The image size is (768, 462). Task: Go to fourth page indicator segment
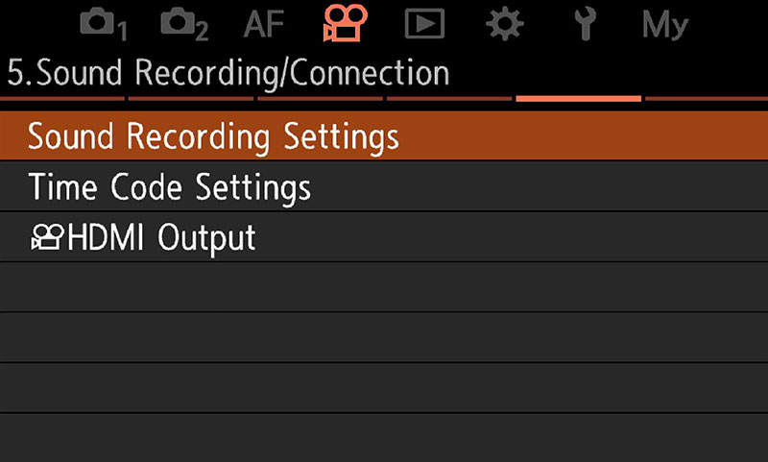(x=449, y=98)
